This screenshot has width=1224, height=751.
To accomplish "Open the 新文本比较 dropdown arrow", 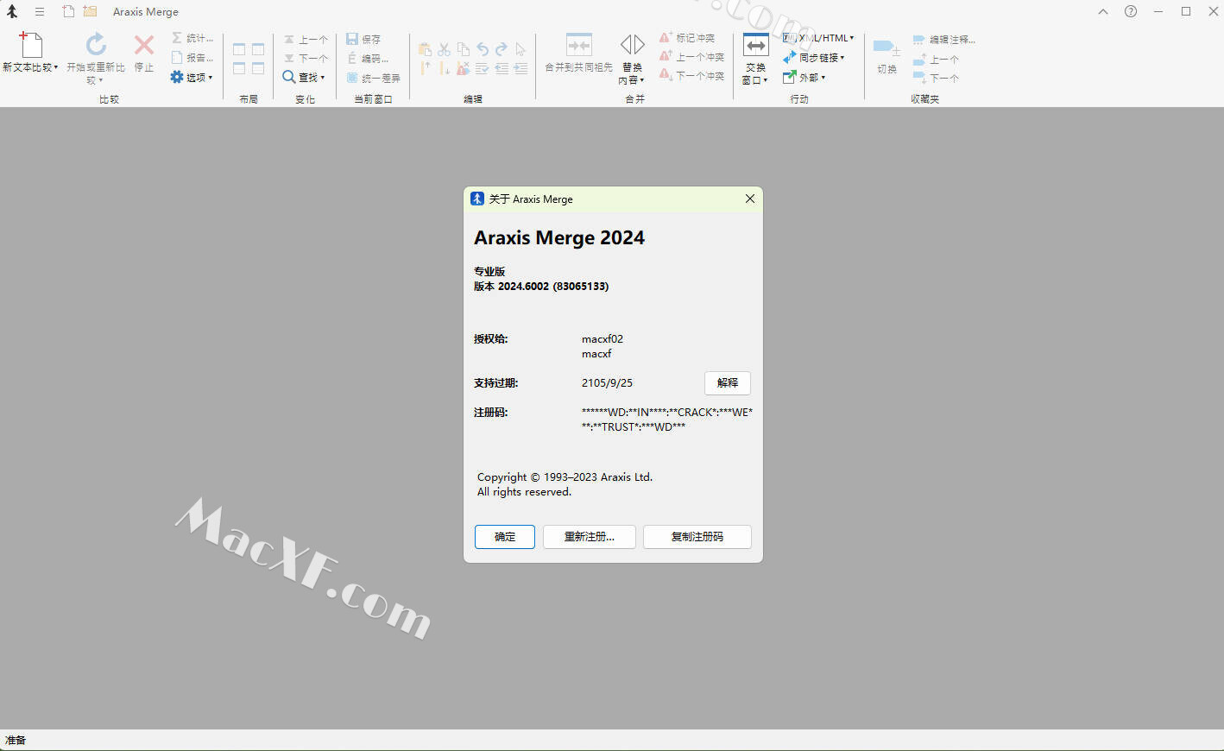I will pyautogui.click(x=56, y=67).
